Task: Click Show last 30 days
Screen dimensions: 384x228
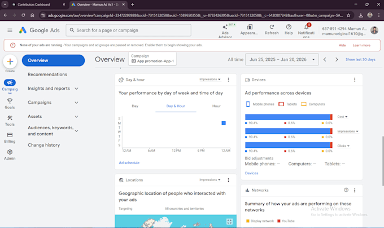Action: click(x=360, y=59)
